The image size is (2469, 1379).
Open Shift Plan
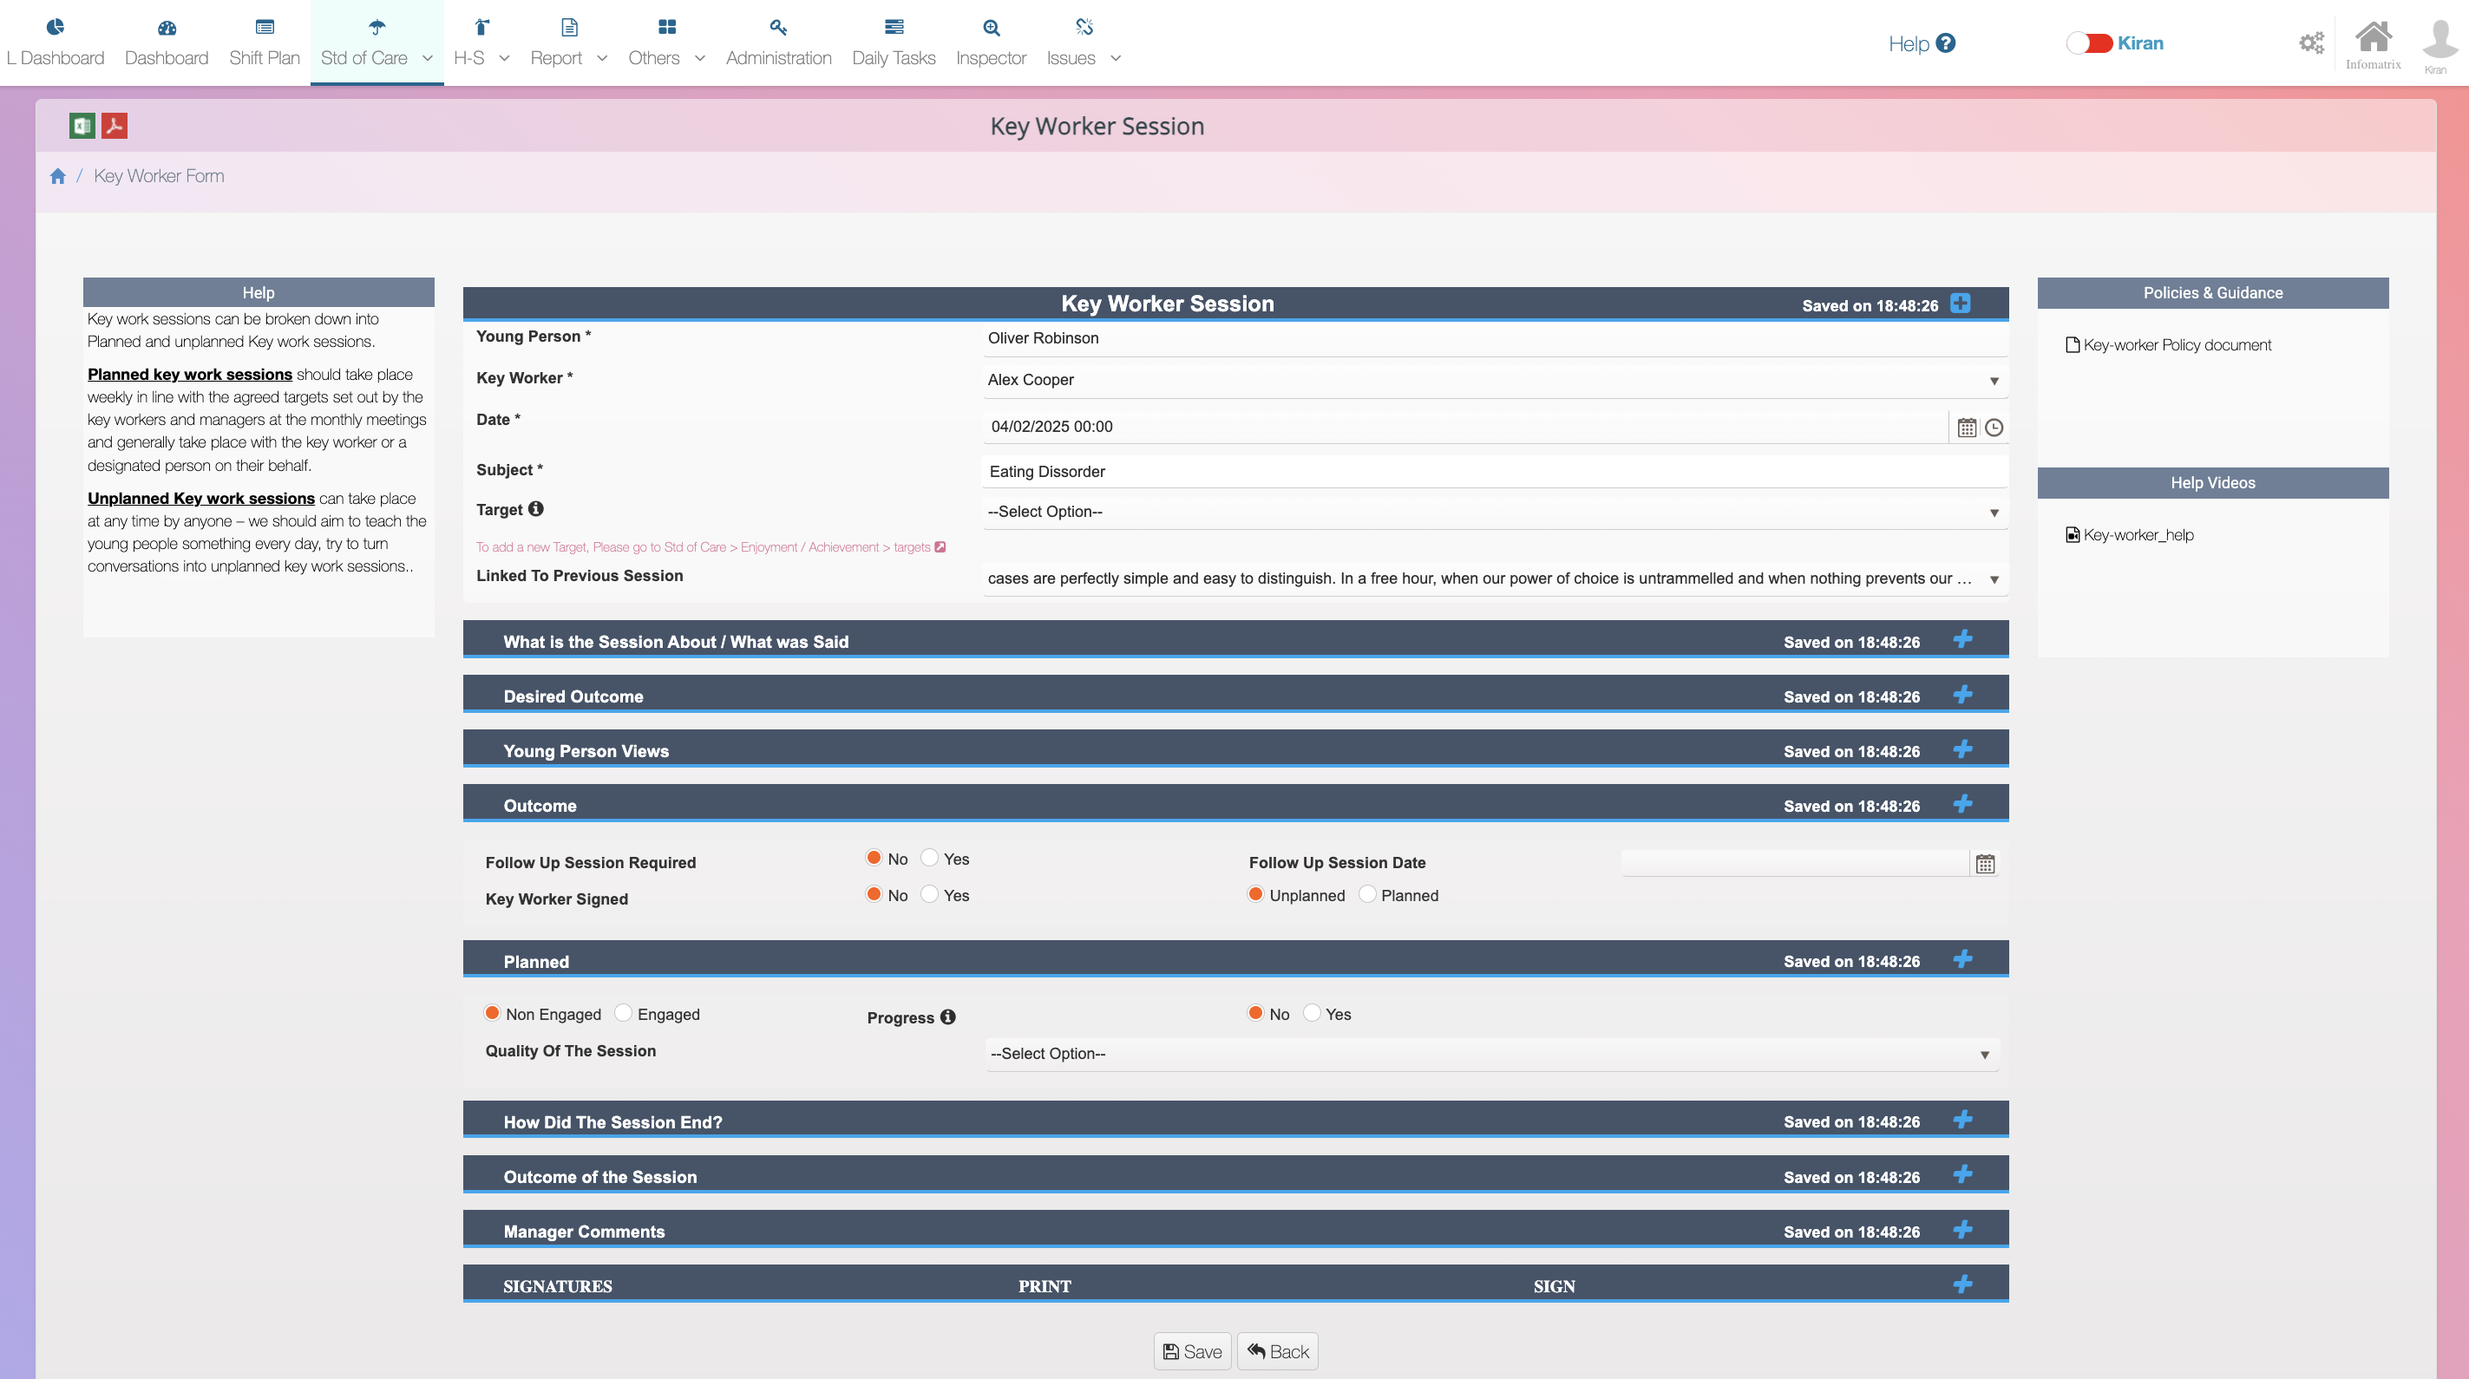click(265, 43)
